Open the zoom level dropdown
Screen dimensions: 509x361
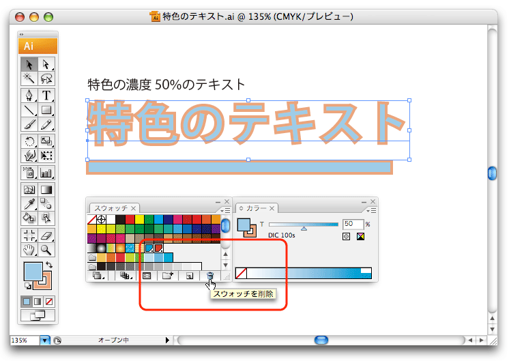pos(45,340)
